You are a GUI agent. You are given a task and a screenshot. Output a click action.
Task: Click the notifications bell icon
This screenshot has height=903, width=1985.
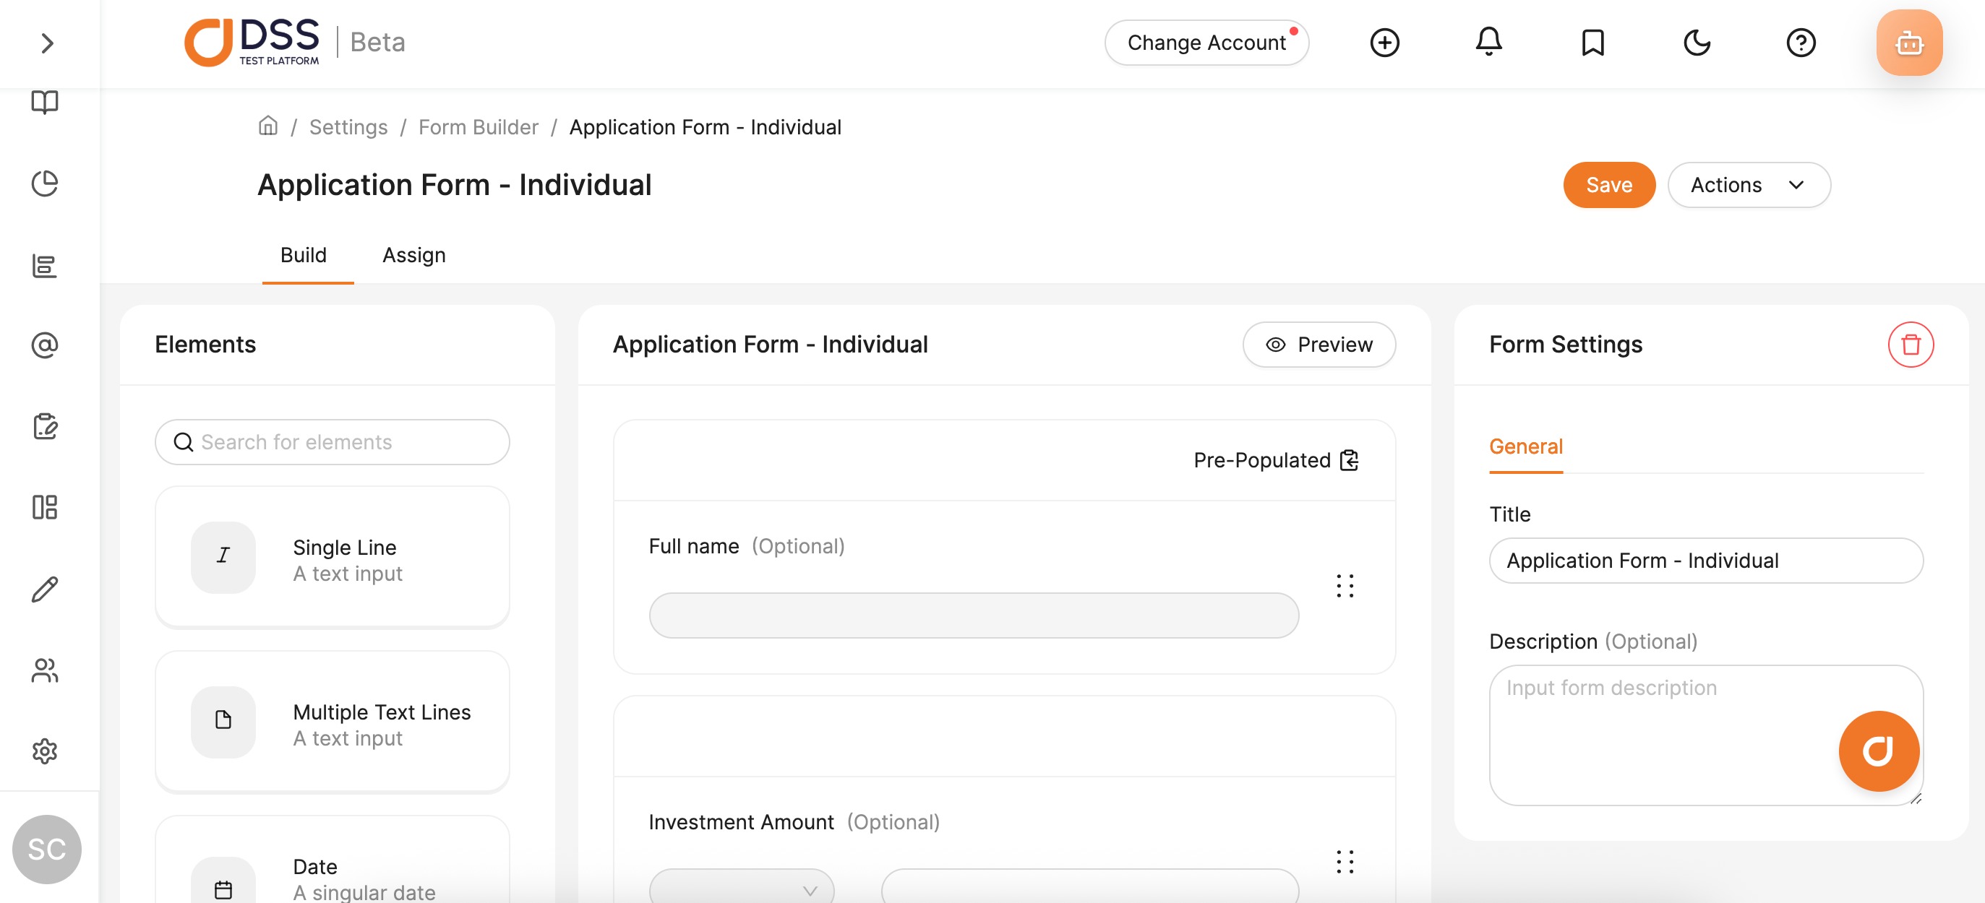(1488, 43)
